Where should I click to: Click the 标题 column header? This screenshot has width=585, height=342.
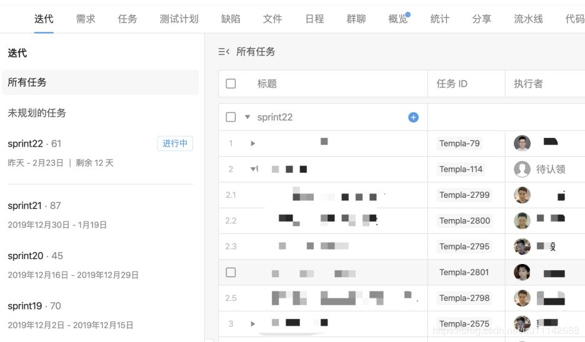coord(267,84)
